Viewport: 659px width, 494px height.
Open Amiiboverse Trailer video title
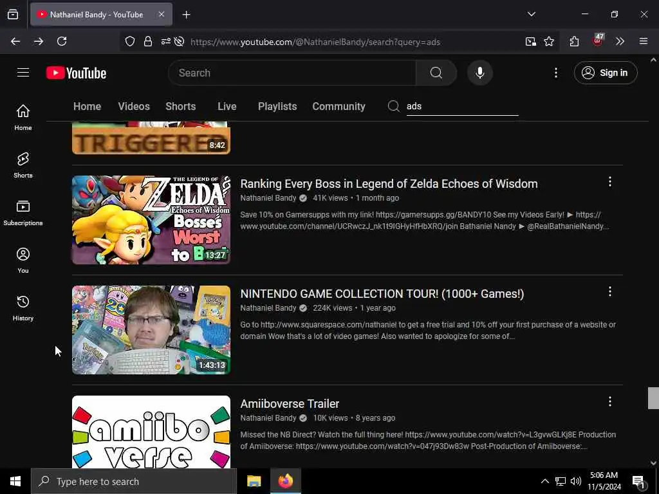point(290,404)
